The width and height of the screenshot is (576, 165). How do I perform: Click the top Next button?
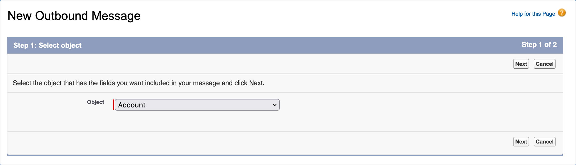point(521,64)
